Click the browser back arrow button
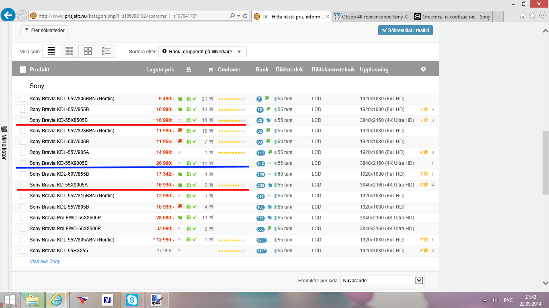This screenshot has height=308, width=549. pos(8,16)
